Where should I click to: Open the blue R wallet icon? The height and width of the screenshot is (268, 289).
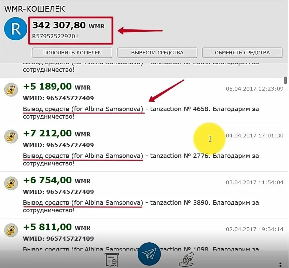click(x=16, y=29)
